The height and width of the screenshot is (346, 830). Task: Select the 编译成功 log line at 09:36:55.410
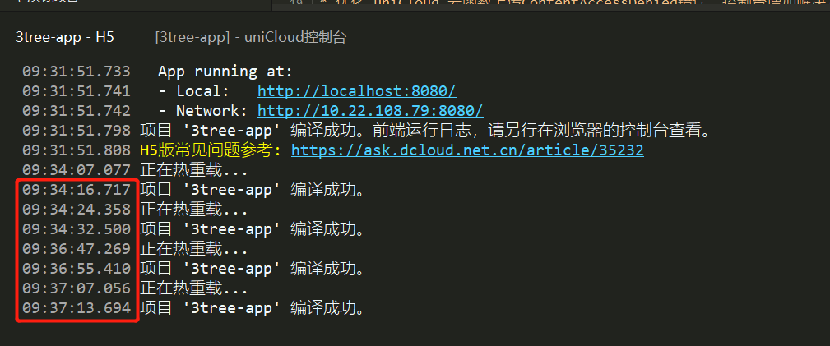[252, 269]
